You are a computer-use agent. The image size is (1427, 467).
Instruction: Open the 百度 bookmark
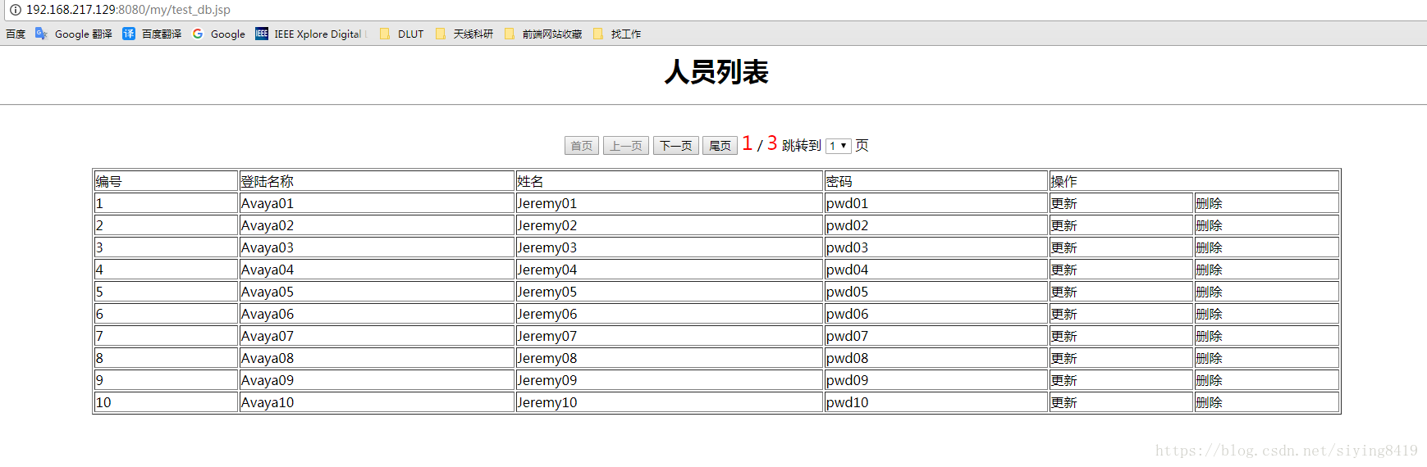(16, 34)
